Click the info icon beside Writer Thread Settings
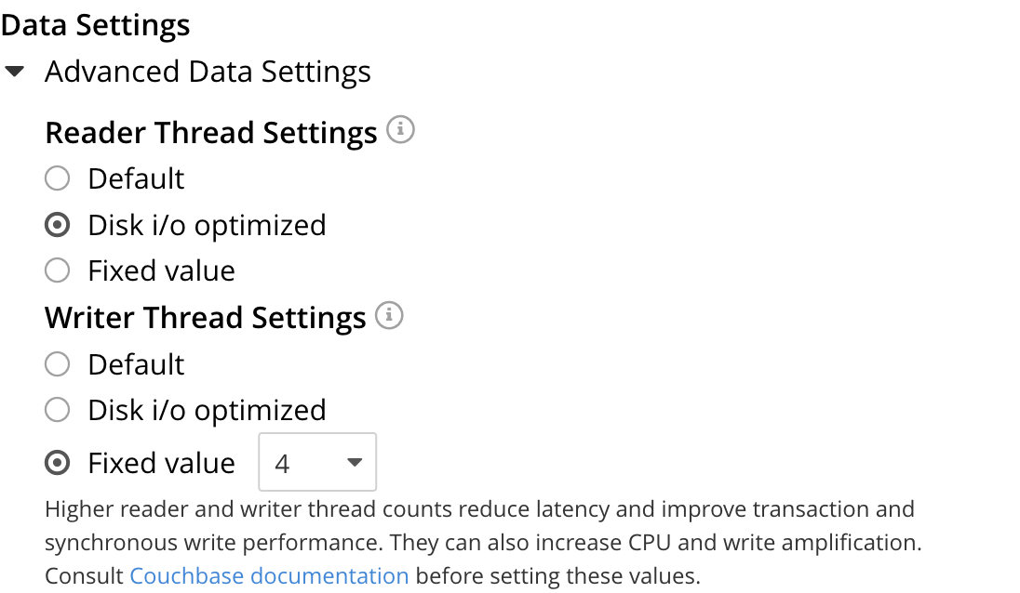 coord(389,316)
